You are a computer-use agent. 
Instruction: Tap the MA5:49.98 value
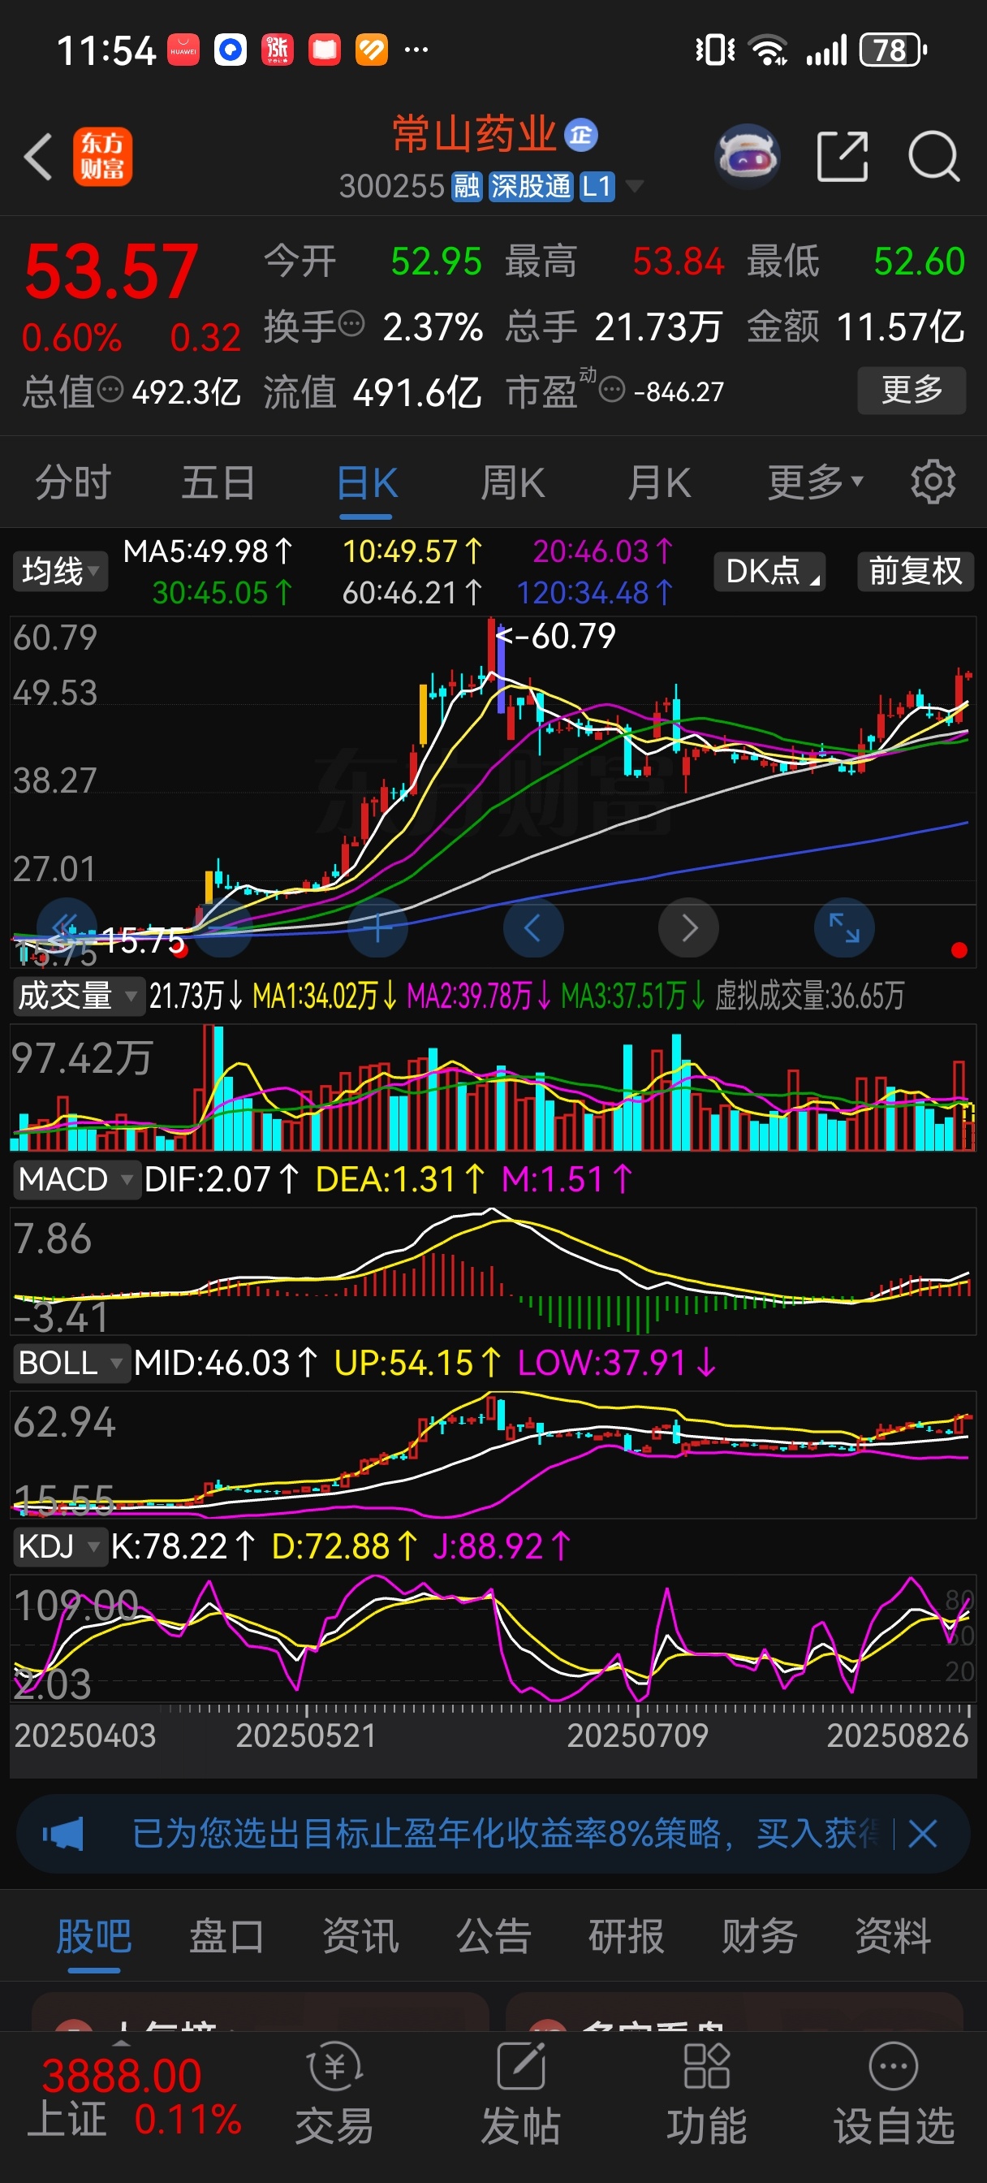click(209, 551)
